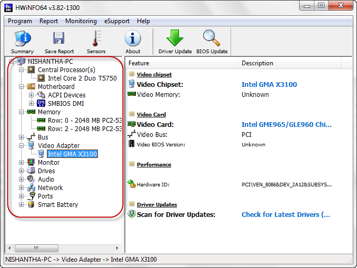Click the Smart Battery icon
This screenshot has height=268, width=357.
31,204
